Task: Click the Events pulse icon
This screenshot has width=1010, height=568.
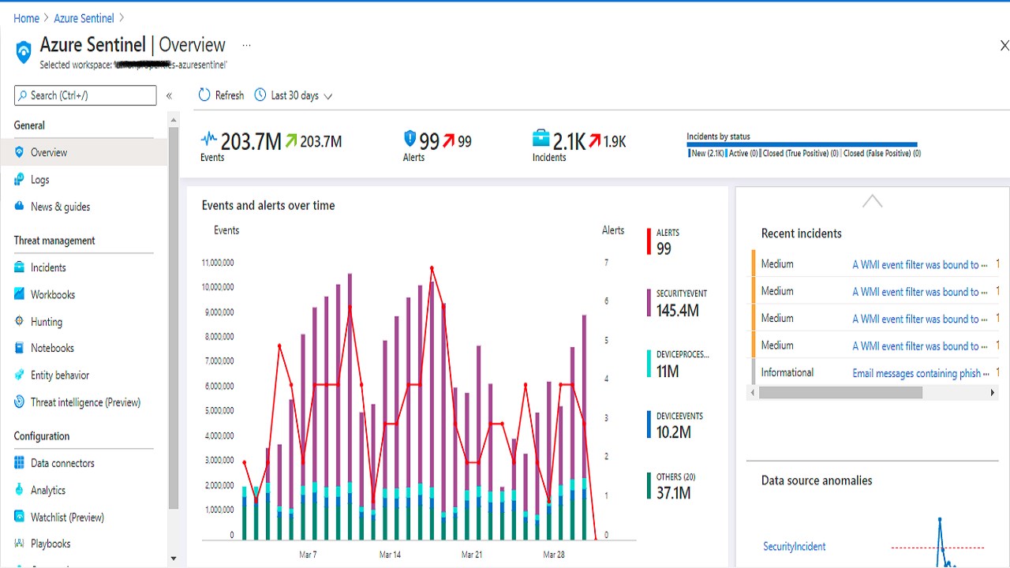Action: (209, 140)
